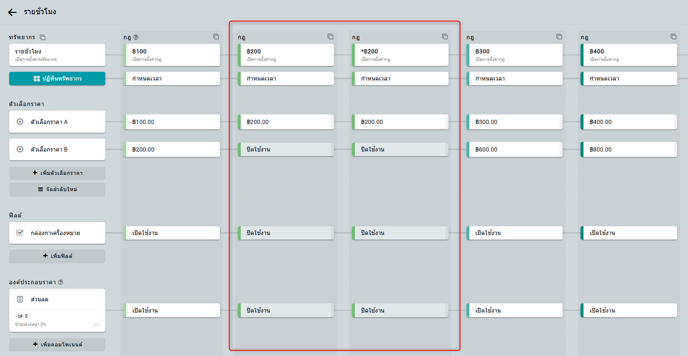Click the เพิ่มตัวเลือกราคา button
Screen dimensions: 688x356
pos(57,173)
